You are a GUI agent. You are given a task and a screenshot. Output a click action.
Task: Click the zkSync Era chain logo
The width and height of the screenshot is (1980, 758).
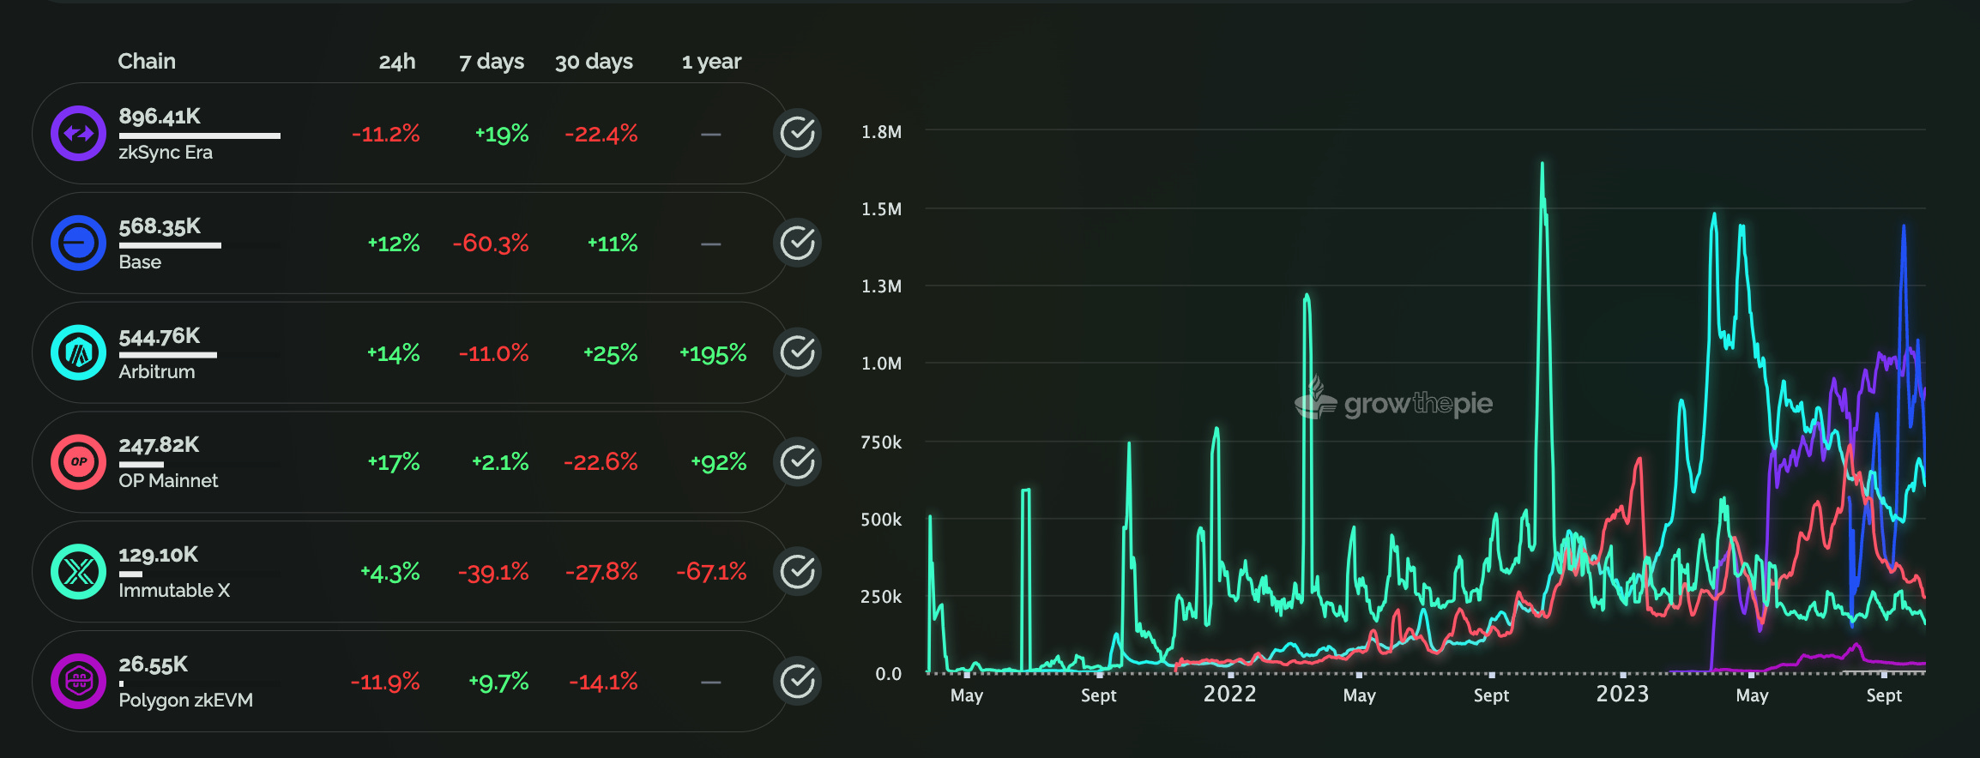coord(78,134)
